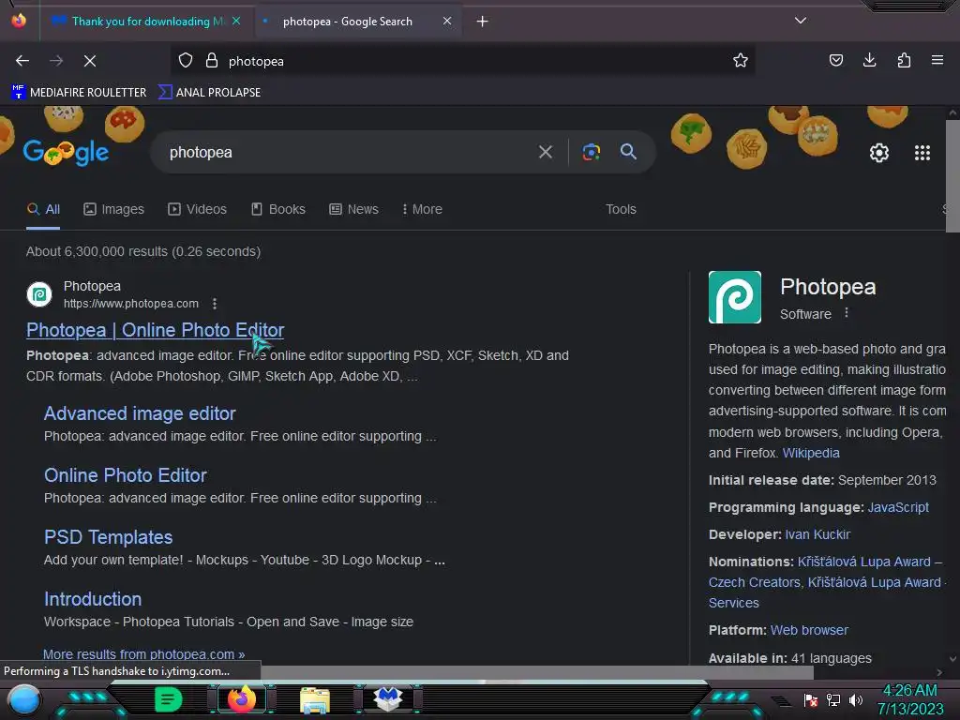Viewport: 960px width, 720px height.
Task: Open the 'Advanced image editor' sitelink
Action: pyautogui.click(x=140, y=413)
